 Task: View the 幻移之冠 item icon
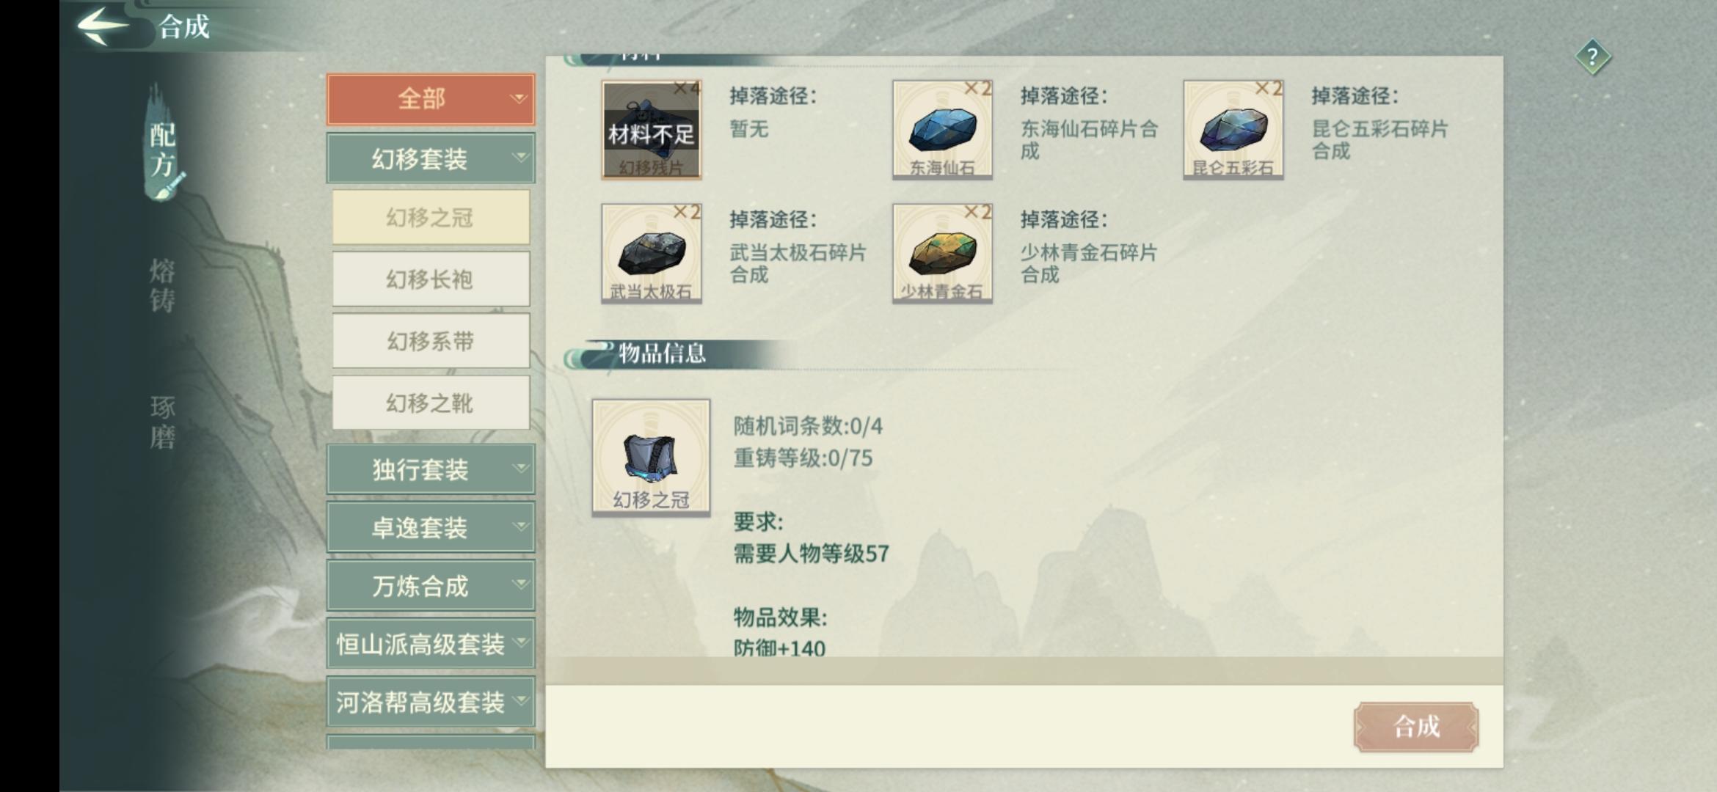(x=651, y=458)
